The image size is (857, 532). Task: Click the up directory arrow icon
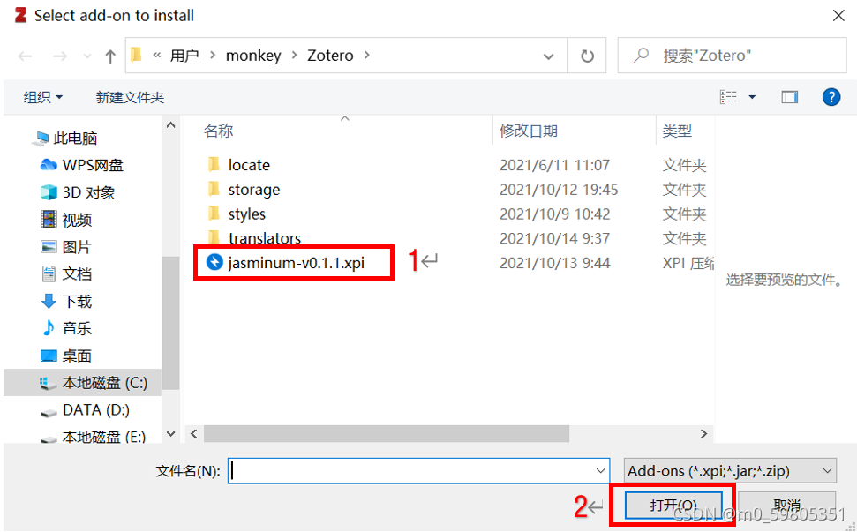pyautogui.click(x=110, y=56)
